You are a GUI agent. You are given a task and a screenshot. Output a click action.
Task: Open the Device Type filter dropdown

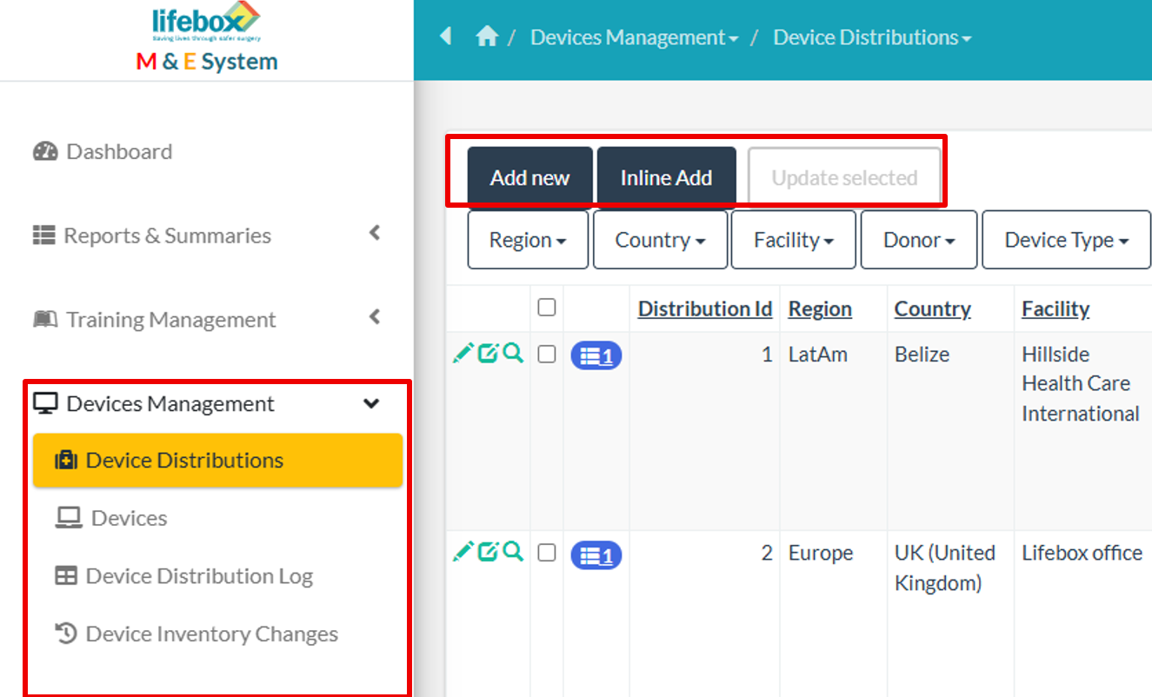coord(1066,239)
